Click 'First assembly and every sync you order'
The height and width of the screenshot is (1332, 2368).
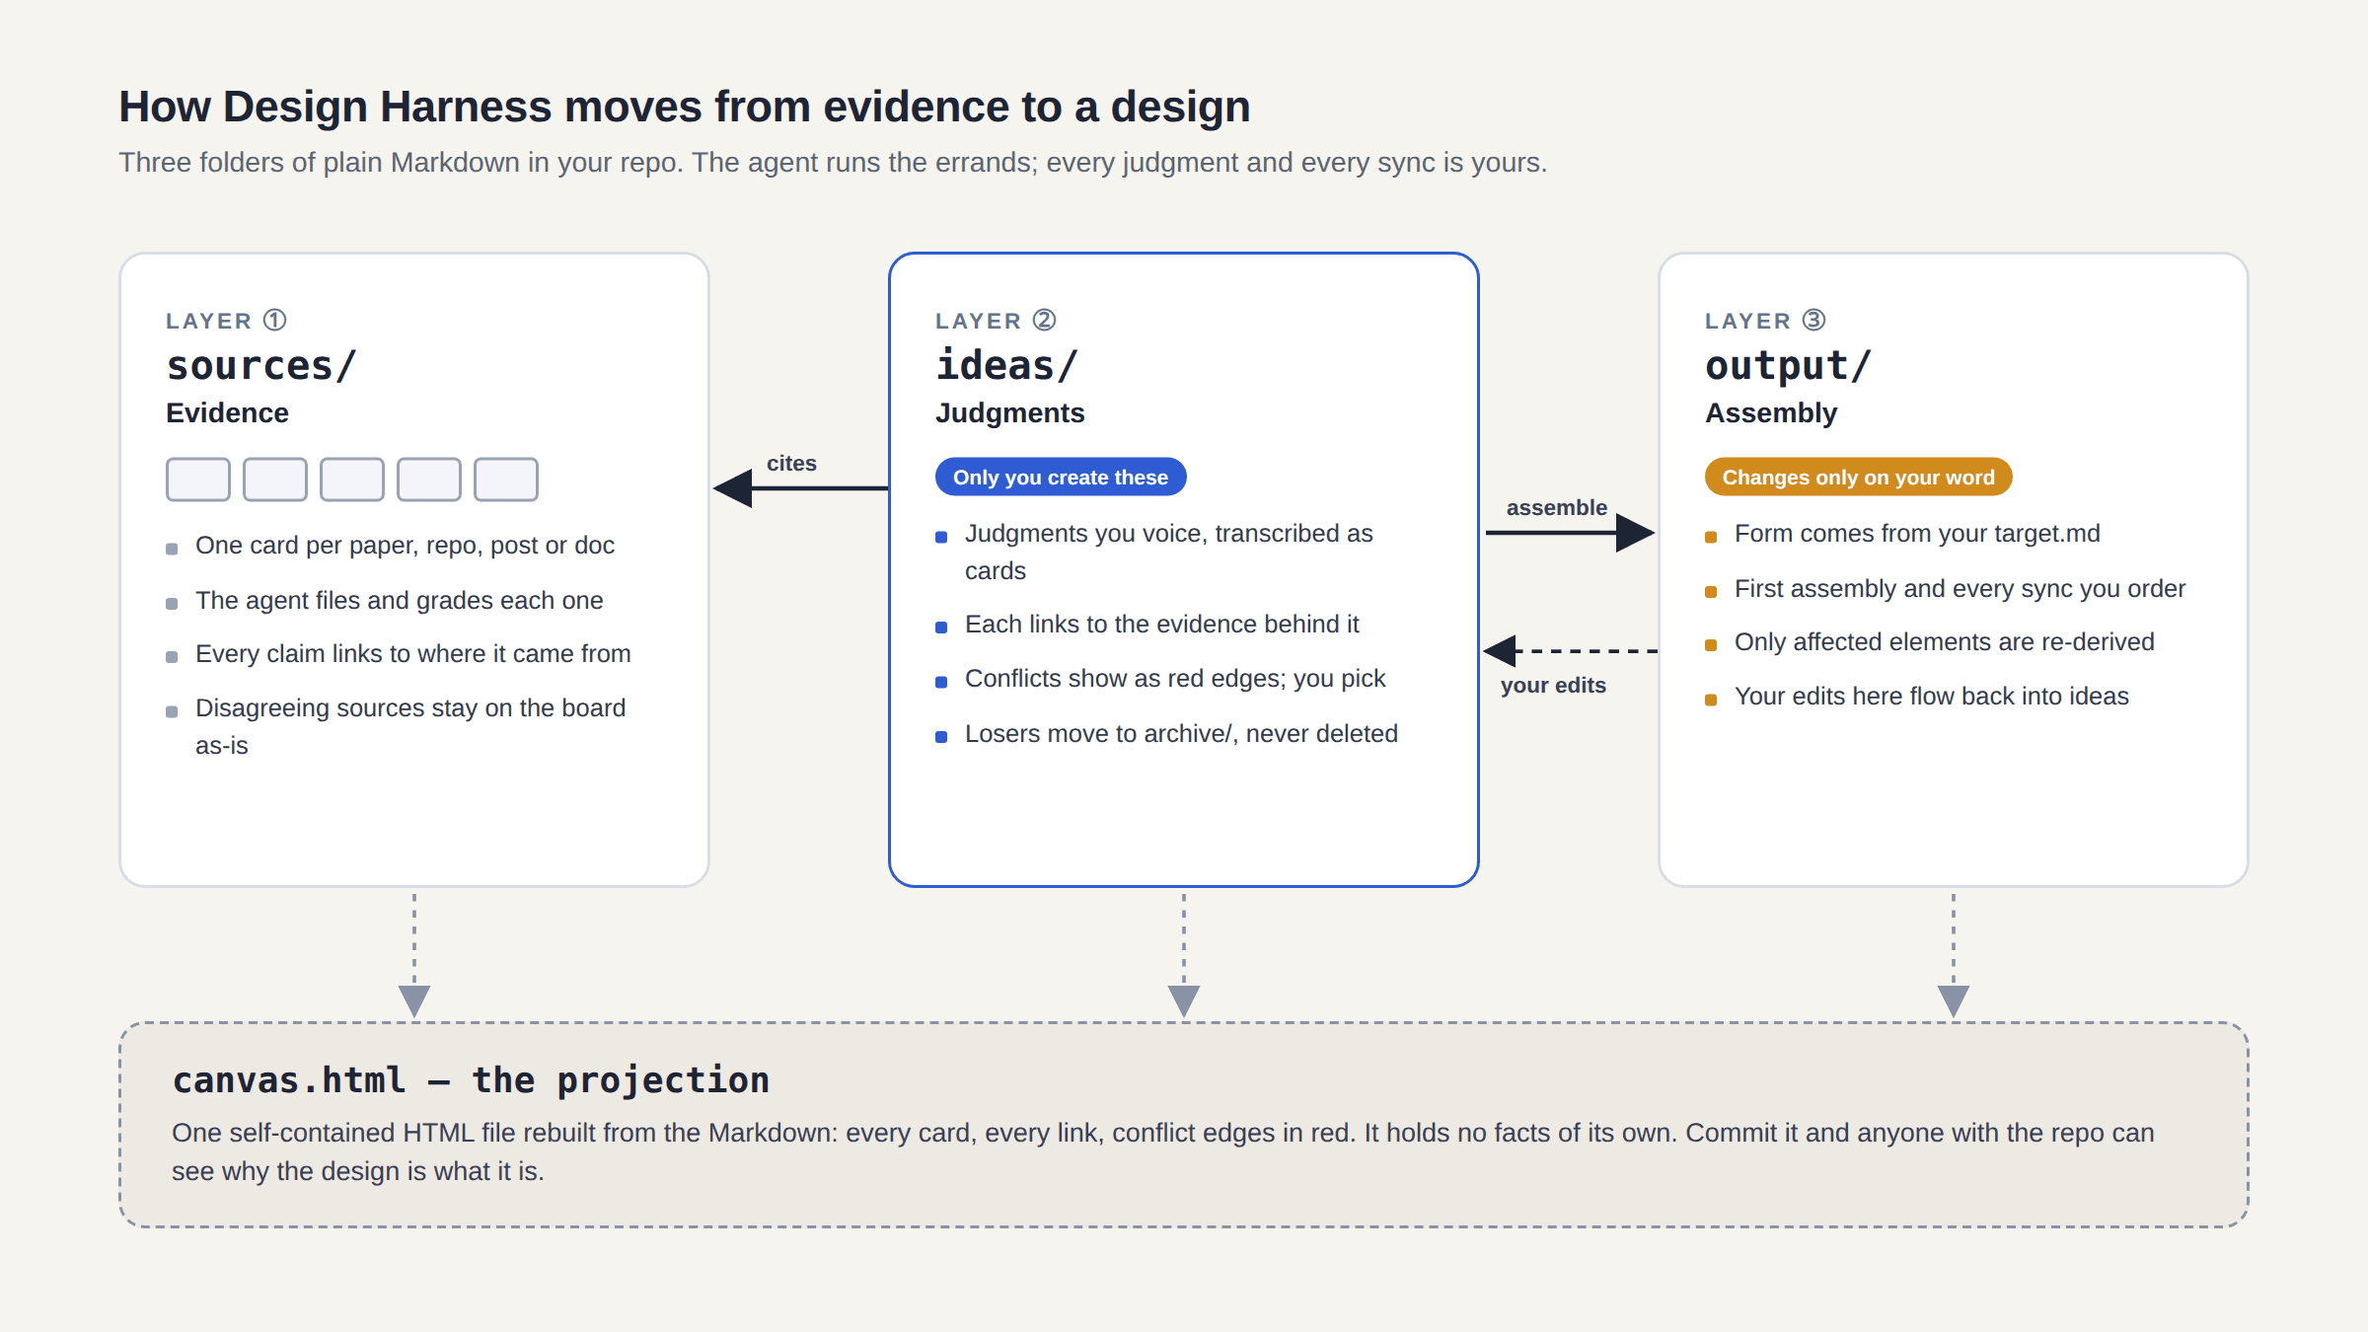pyautogui.click(x=1960, y=588)
